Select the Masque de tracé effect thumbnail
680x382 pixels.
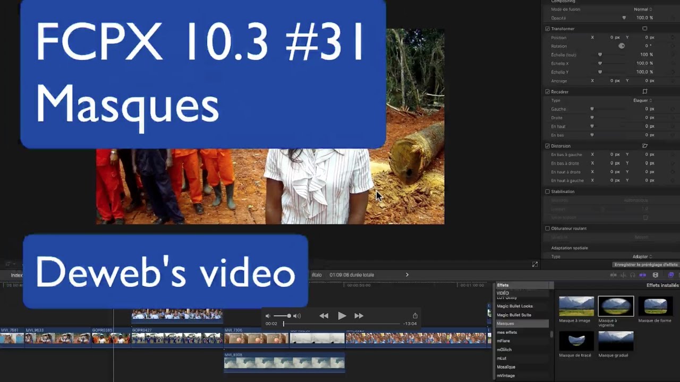(x=576, y=341)
